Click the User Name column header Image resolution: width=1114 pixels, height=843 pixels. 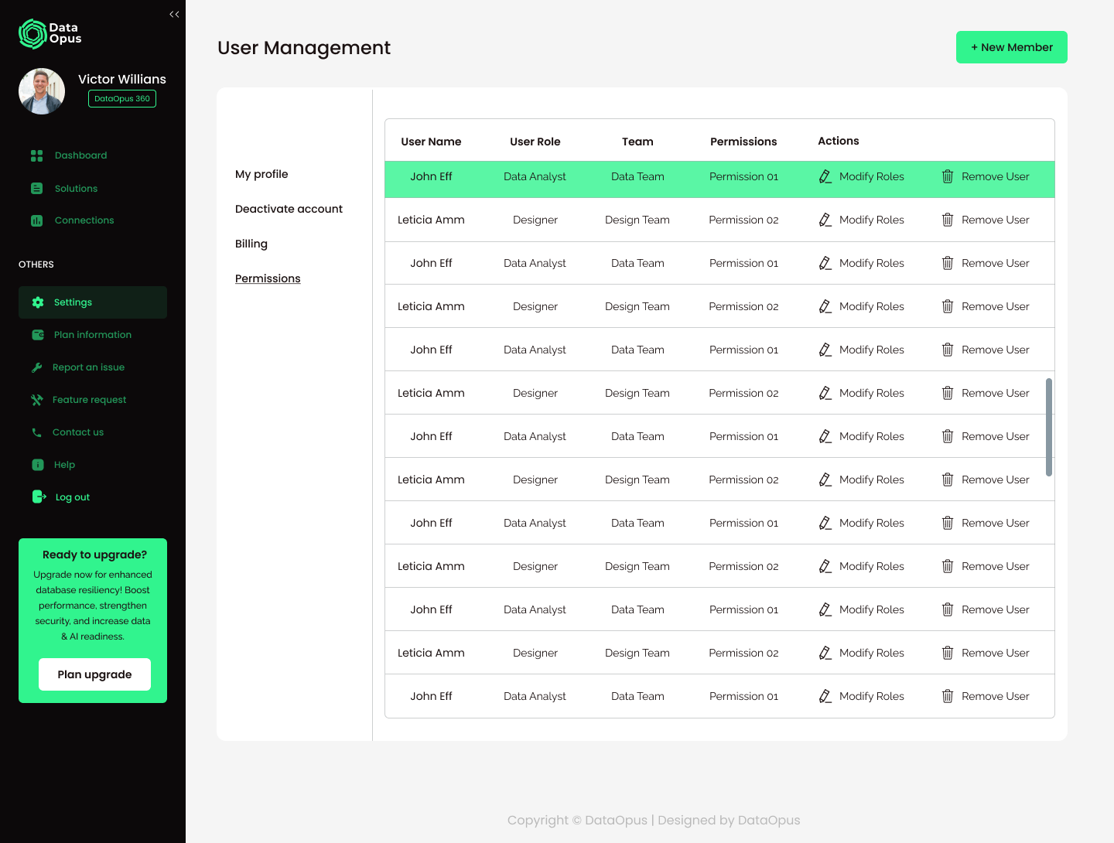[x=431, y=142]
